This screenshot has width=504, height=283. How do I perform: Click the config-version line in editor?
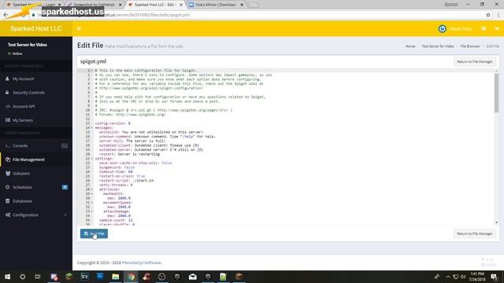tap(113, 123)
